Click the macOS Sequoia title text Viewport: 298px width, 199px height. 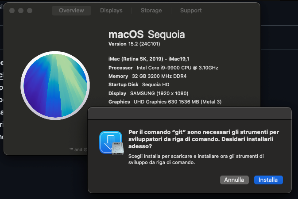pyautogui.click(x=147, y=34)
